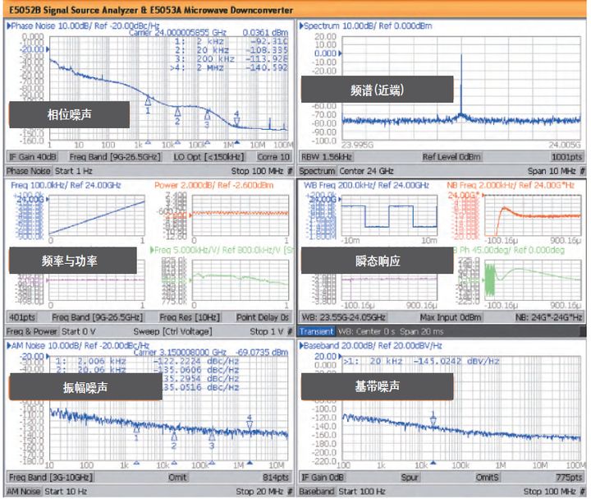Image resolution: width=591 pixels, height=499 pixels.
Task: Click the RBW 1.56kHz status field
Action: (327, 157)
